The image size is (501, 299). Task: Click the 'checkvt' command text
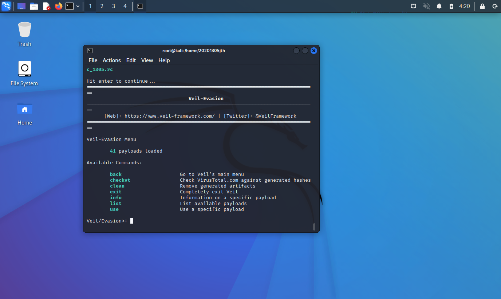click(x=120, y=180)
